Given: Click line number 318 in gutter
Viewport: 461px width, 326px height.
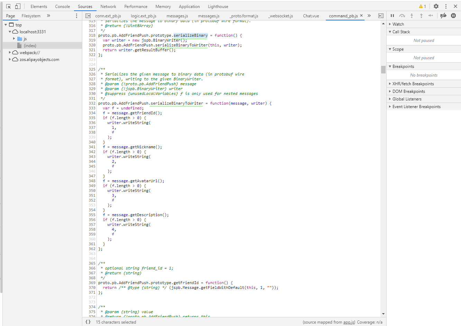Looking at the screenshot, I should point(92,35).
